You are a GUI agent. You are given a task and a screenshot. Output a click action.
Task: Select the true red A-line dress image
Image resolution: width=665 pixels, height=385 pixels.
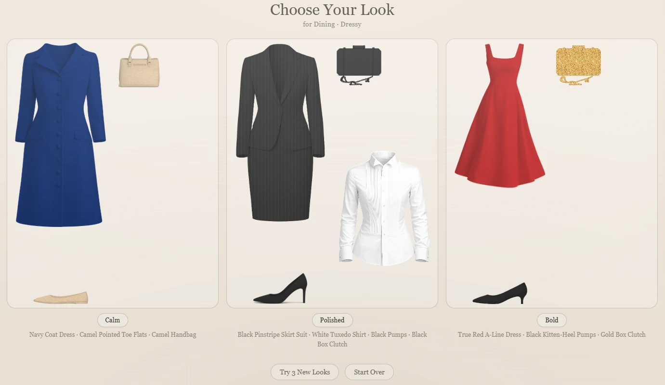[500, 115]
